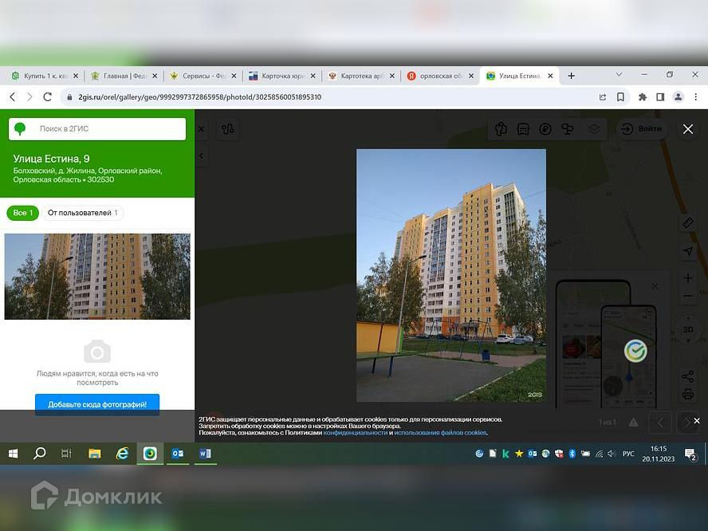Open the road signs layer icon
This screenshot has width=708, height=531.
tap(567, 129)
